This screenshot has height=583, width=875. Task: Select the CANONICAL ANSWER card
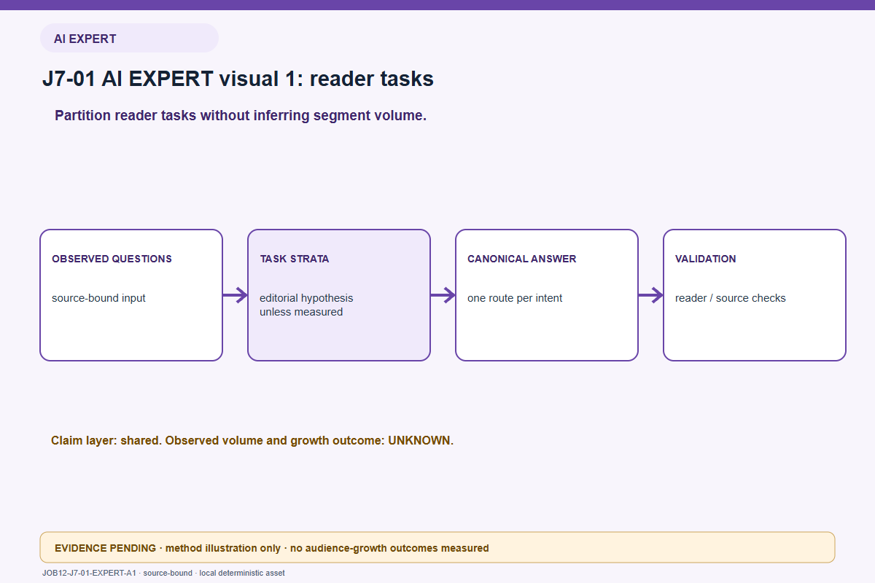point(547,295)
